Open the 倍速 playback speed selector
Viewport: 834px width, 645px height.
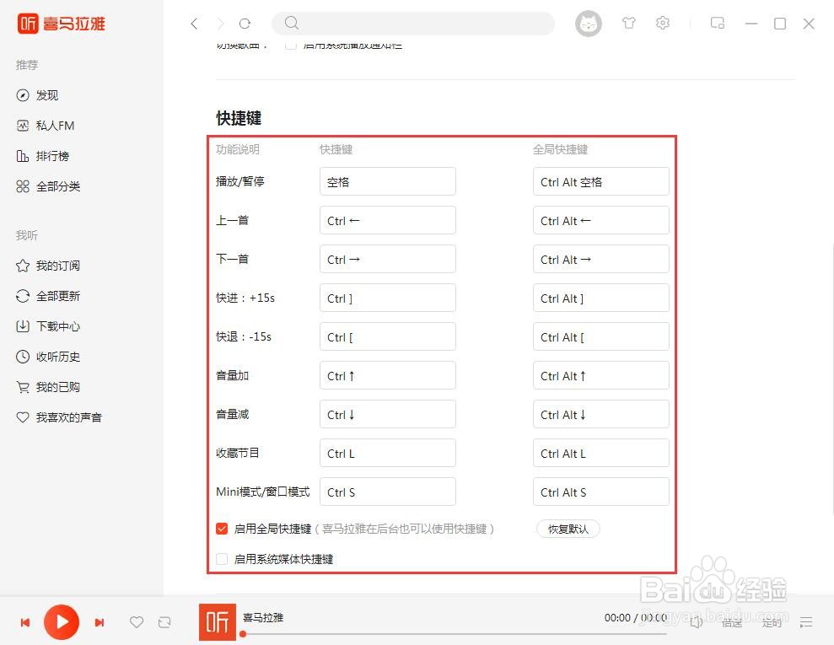(733, 621)
